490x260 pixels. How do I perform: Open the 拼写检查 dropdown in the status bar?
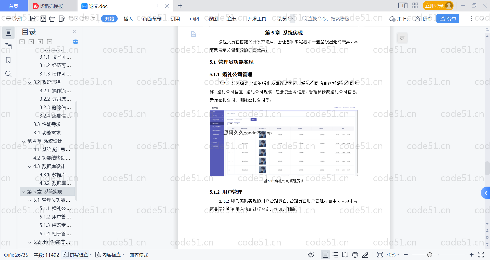tap(91, 255)
